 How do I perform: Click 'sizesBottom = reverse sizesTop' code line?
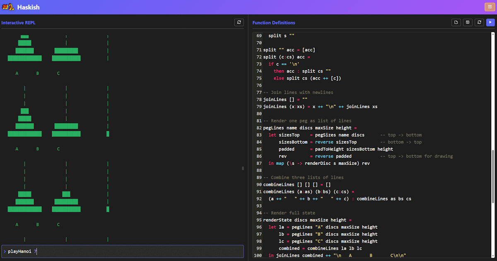pos(318,142)
